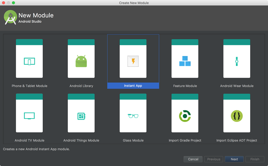This screenshot has width=268, height=166.
Task: Click the Cancel button
Action: [193, 159]
